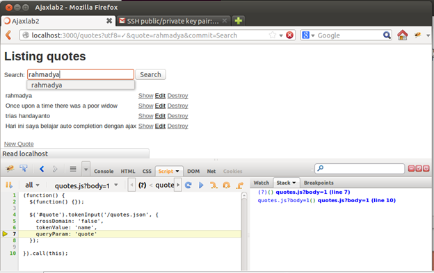Switch to the HTML tab
This screenshot has width=434, height=273.
pos(128,172)
